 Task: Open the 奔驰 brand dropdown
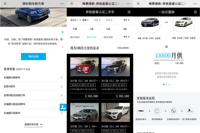point(85,20)
